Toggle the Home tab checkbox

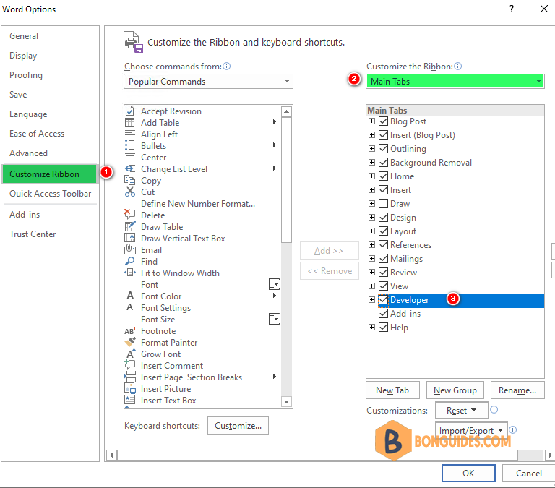[x=383, y=176]
